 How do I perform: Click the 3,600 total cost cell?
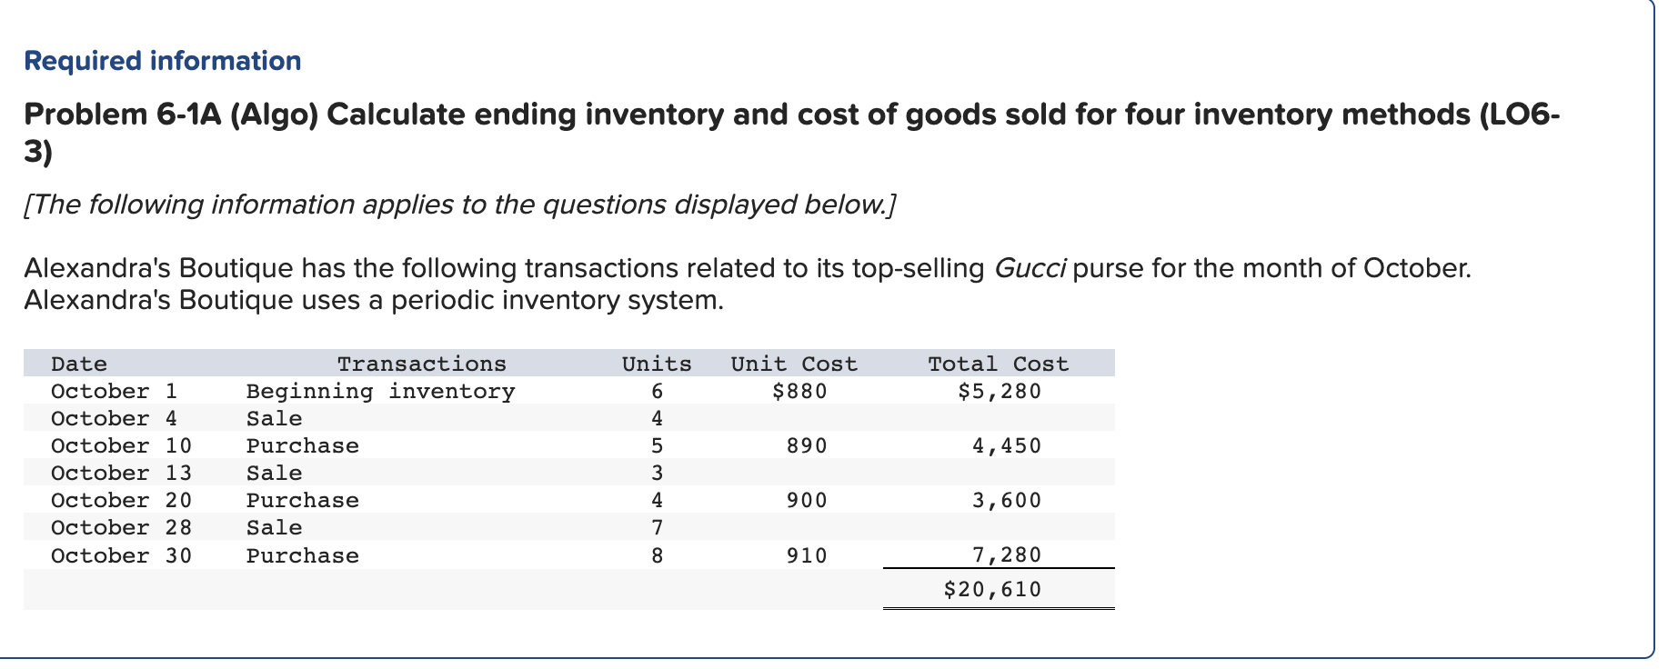tap(1007, 501)
